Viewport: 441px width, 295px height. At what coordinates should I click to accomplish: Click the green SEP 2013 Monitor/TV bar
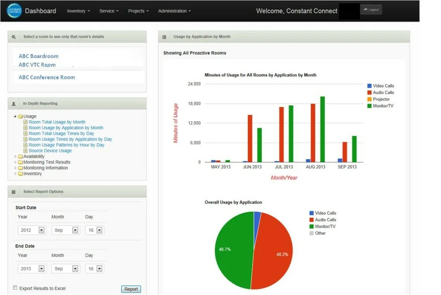point(354,149)
